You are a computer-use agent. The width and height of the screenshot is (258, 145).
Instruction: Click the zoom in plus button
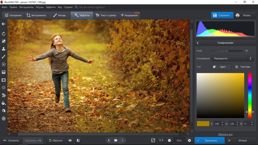[189, 141]
